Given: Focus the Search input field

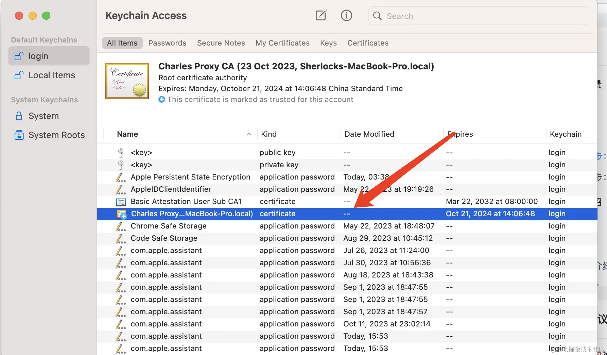Looking at the screenshot, I should (479, 16).
